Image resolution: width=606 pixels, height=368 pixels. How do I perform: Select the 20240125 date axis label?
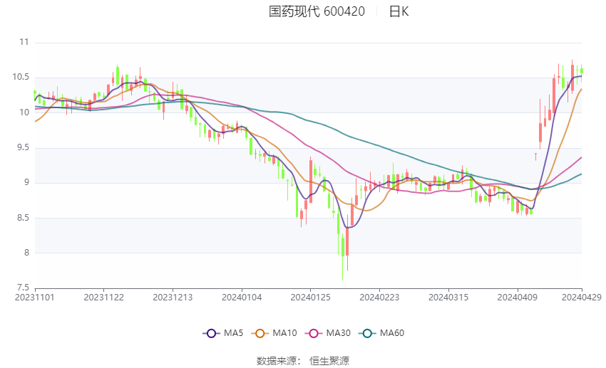coord(311,298)
